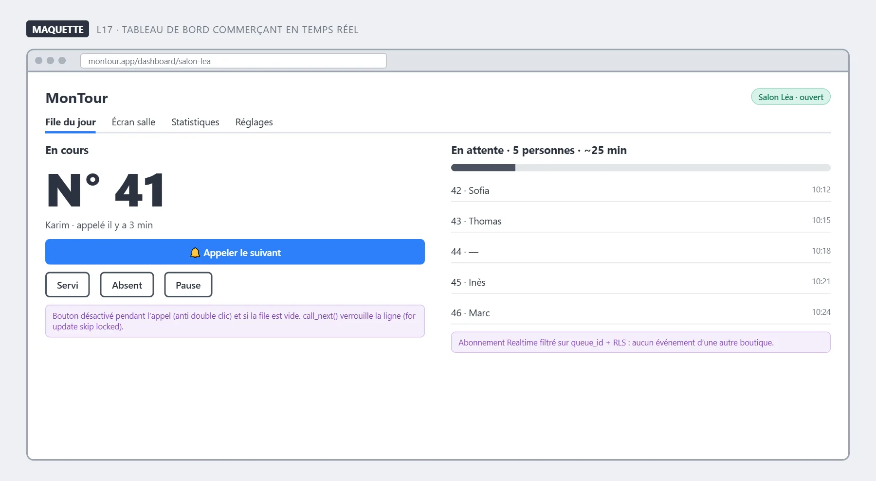
Task: Click the note about Bouton désactivé pendant l'appel
Action: [235, 321]
